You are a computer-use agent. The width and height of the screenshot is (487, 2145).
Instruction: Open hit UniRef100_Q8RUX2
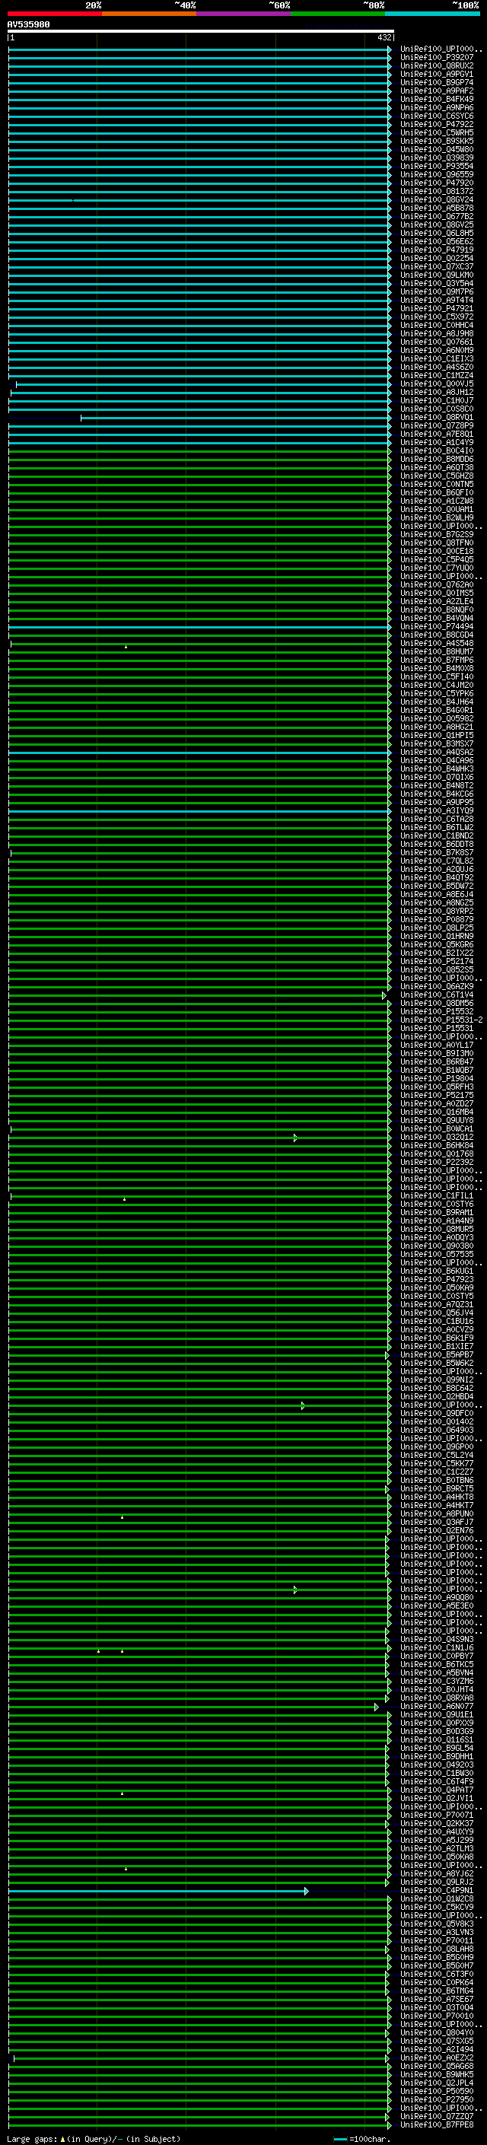pos(437,65)
